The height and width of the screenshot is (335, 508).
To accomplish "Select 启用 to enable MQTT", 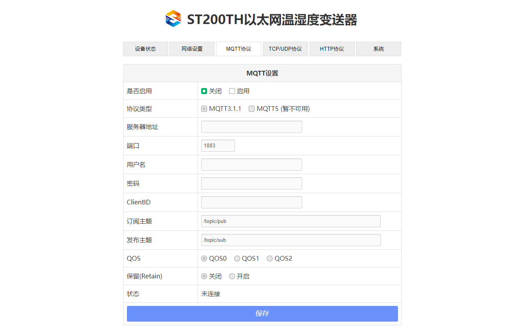I will (x=232, y=91).
